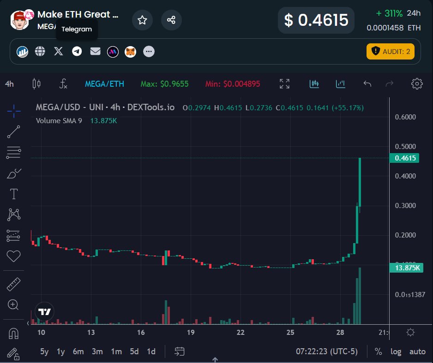Select the brush drawing tool

13,173
